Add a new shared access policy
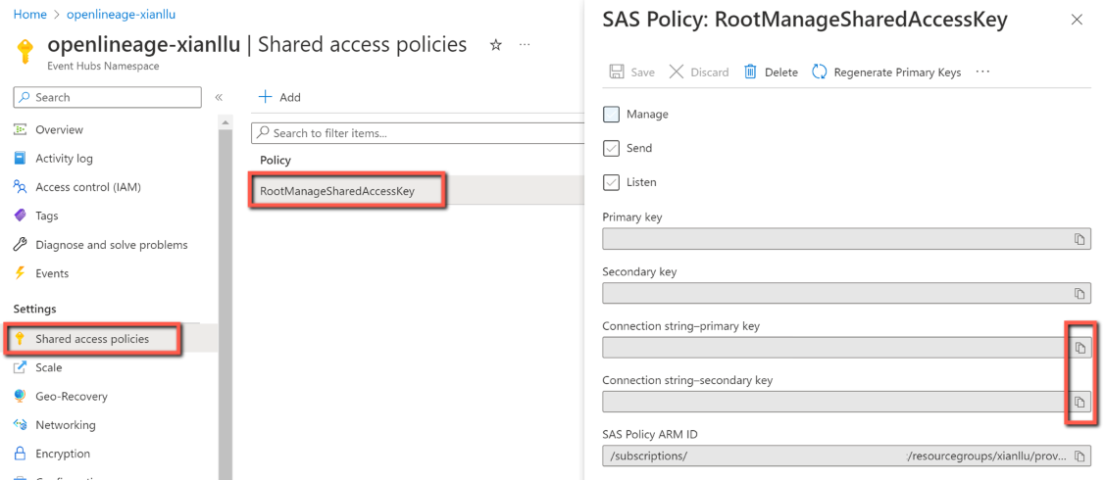 point(279,97)
